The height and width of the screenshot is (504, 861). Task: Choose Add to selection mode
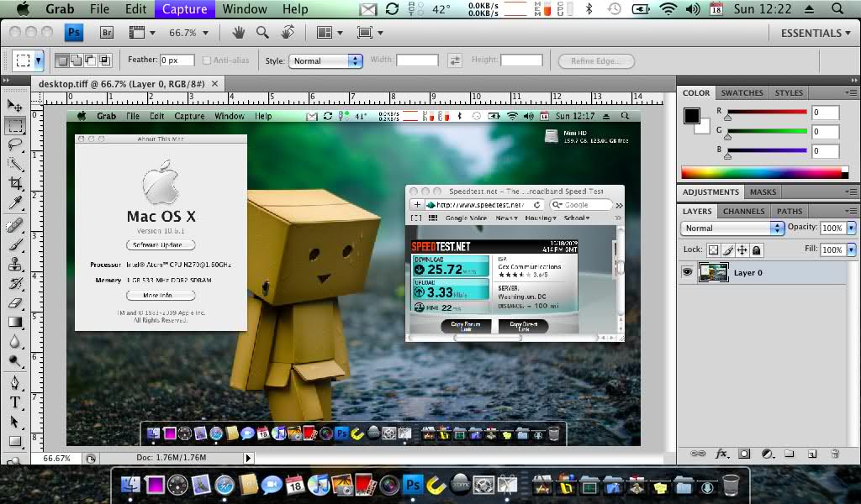pyautogui.click(x=77, y=60)
